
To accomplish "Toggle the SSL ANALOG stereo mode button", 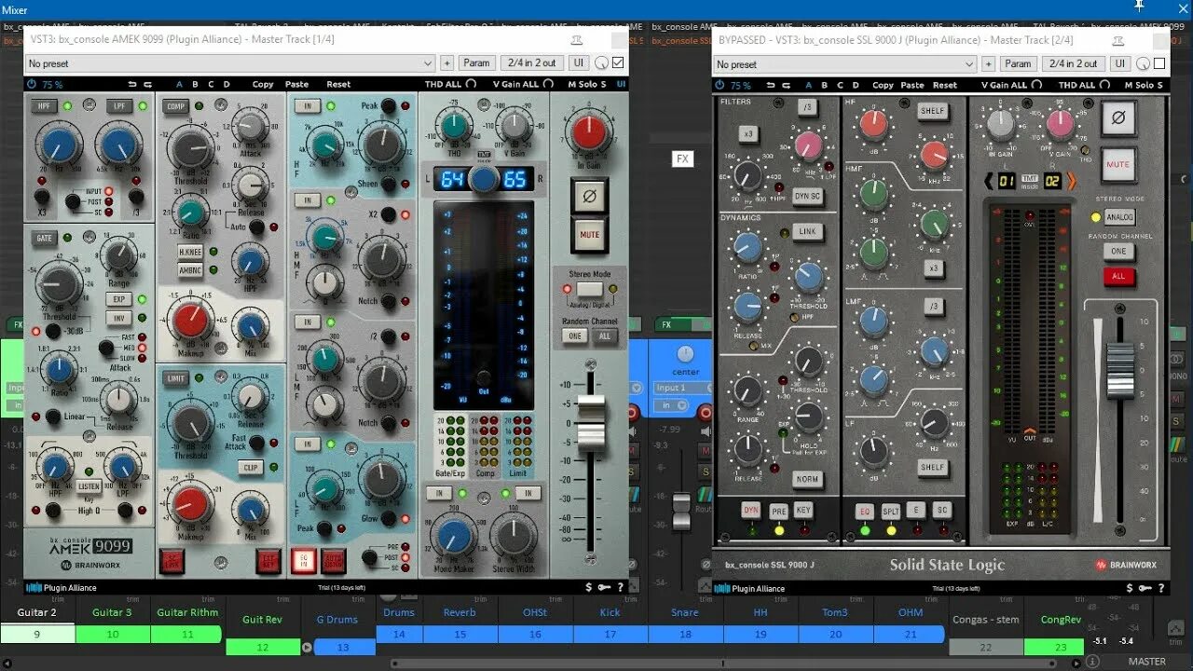I will click(1119, 217).
